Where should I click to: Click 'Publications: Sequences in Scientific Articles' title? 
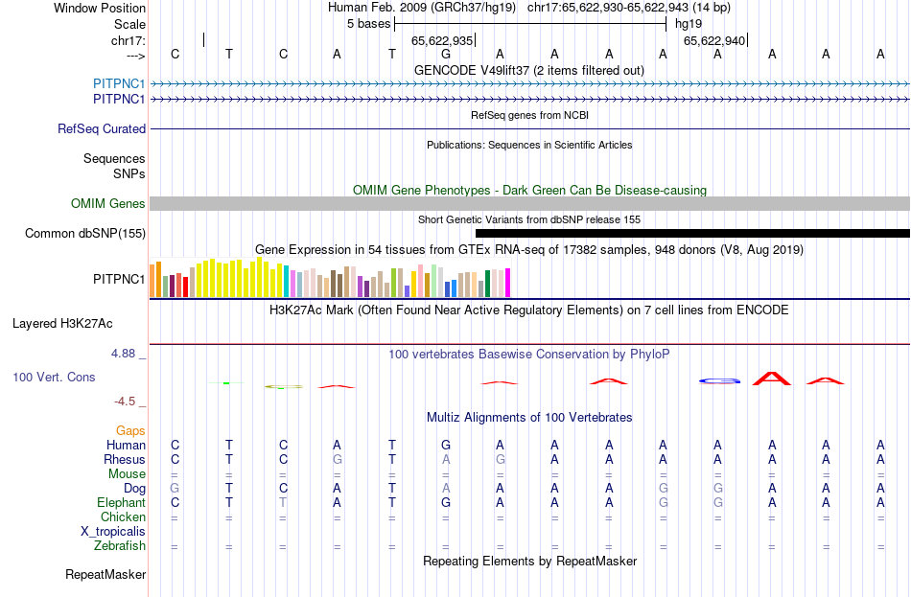pos(529,145)
